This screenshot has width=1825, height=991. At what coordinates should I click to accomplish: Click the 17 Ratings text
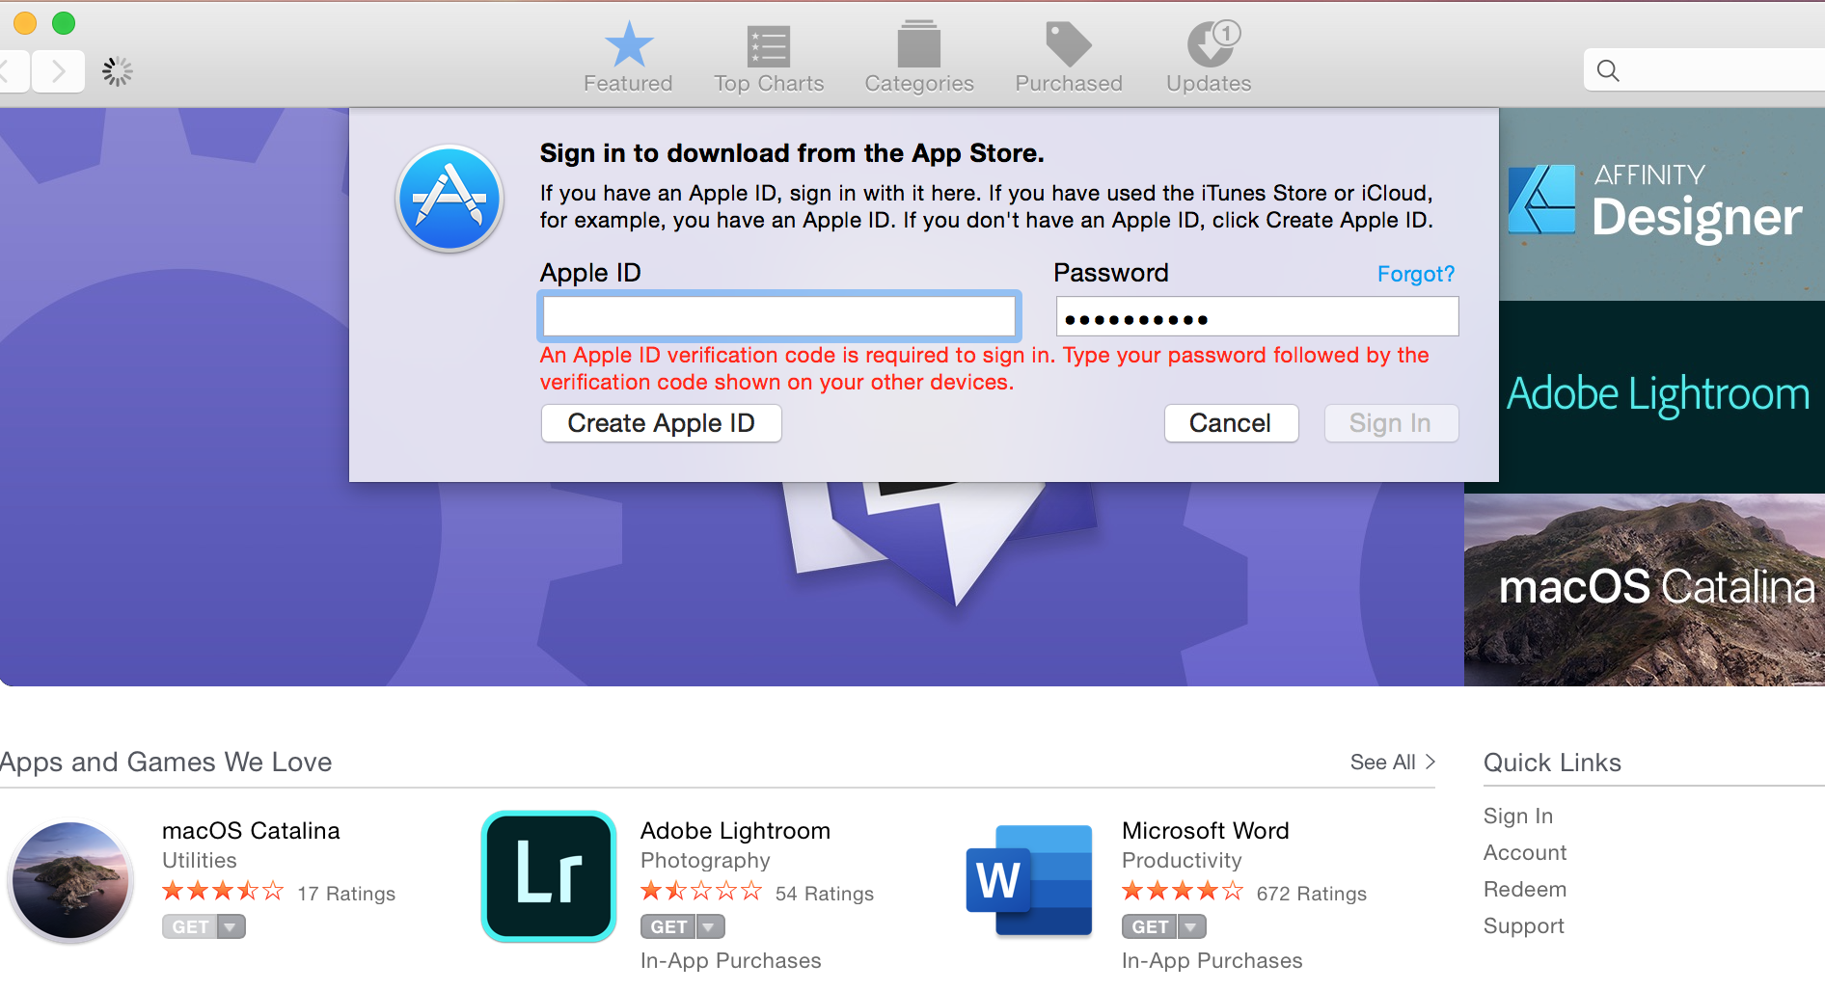(x=346, y=894)
